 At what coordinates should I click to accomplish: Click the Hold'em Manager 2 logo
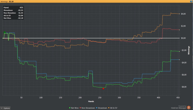189,108
